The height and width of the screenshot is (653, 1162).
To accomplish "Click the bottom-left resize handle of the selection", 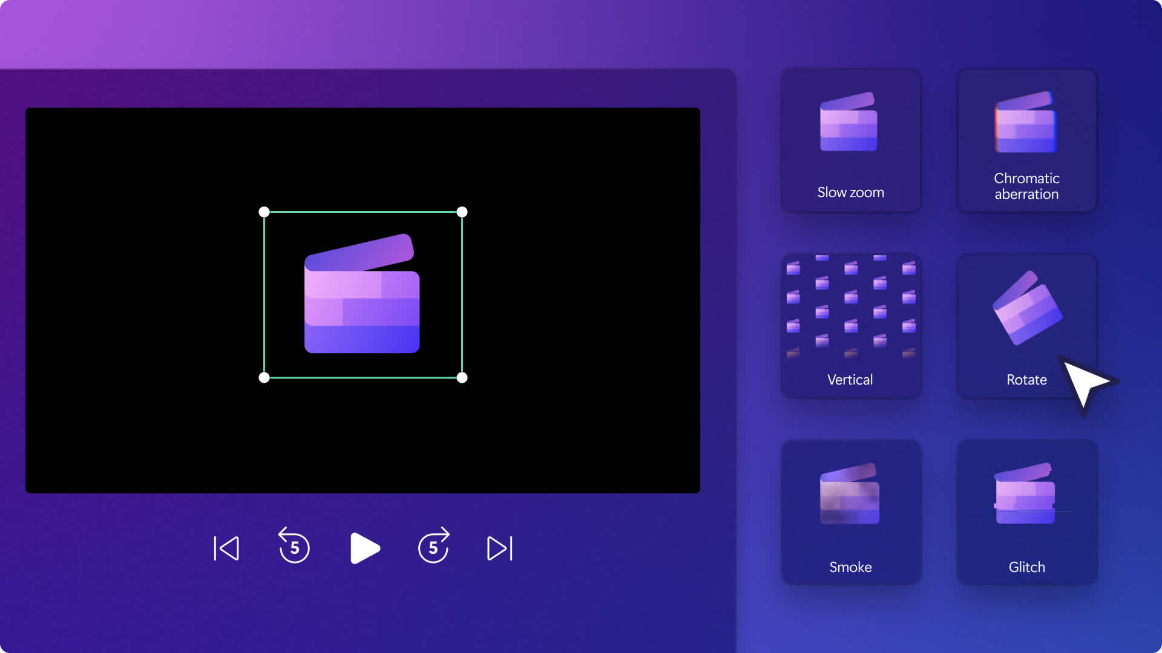I will tap(264, 378).
